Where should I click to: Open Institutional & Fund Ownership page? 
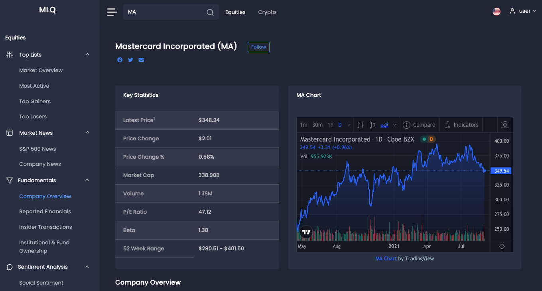pos(44,247)
